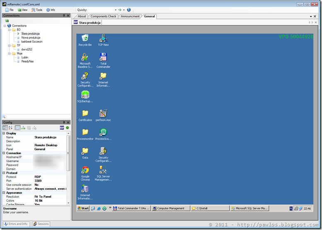Image resolution: width=322 pixels, height=230 pixels.
Task: Click the remote Start button
Action: tap(83, 208)
